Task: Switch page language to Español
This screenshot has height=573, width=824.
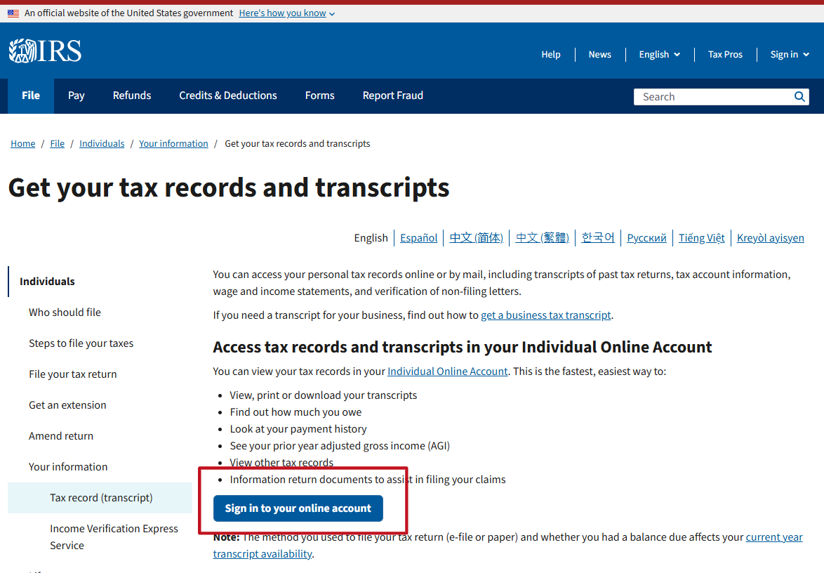Action: [418, 237]
